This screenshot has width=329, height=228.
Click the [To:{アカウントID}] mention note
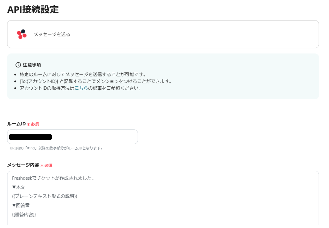[96, 81]
